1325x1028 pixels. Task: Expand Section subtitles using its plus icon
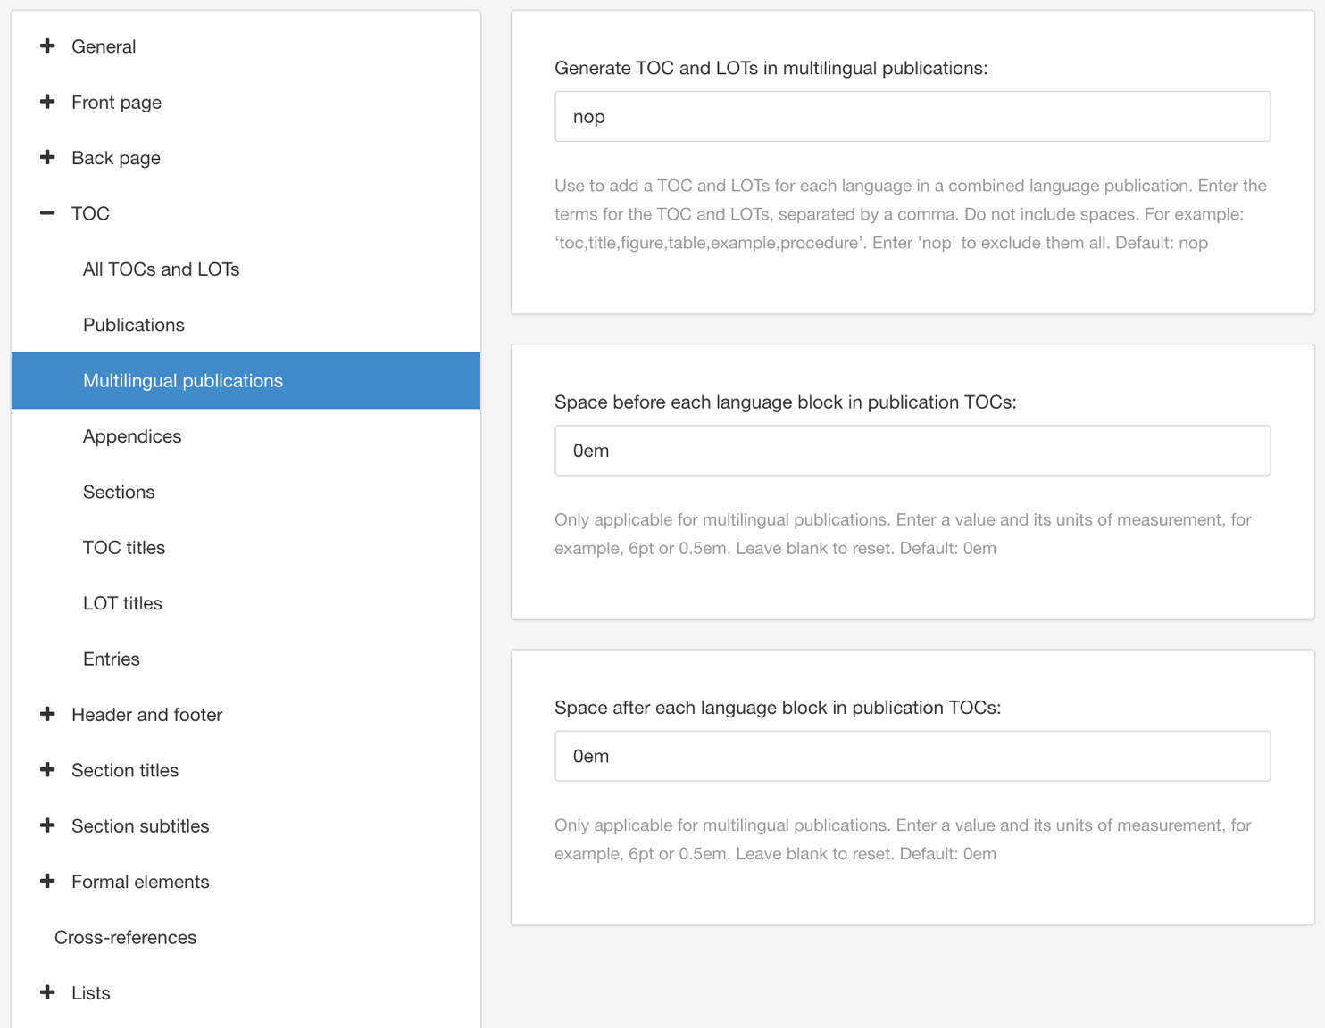47,825
